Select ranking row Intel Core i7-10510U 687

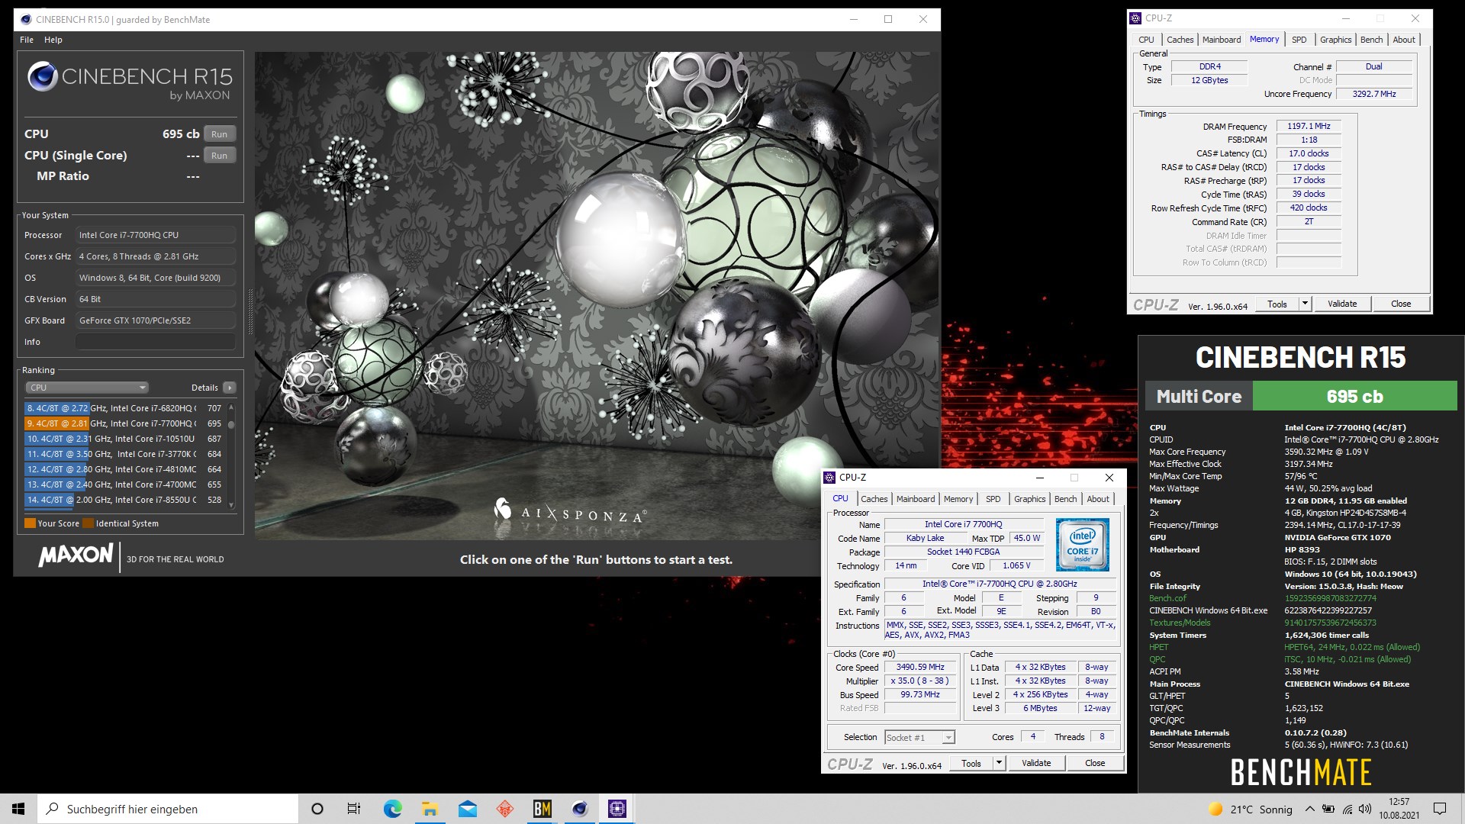pos(124,439)
